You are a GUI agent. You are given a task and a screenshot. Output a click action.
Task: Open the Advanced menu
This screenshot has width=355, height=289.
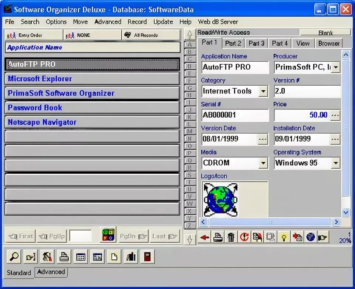[108, 22]
